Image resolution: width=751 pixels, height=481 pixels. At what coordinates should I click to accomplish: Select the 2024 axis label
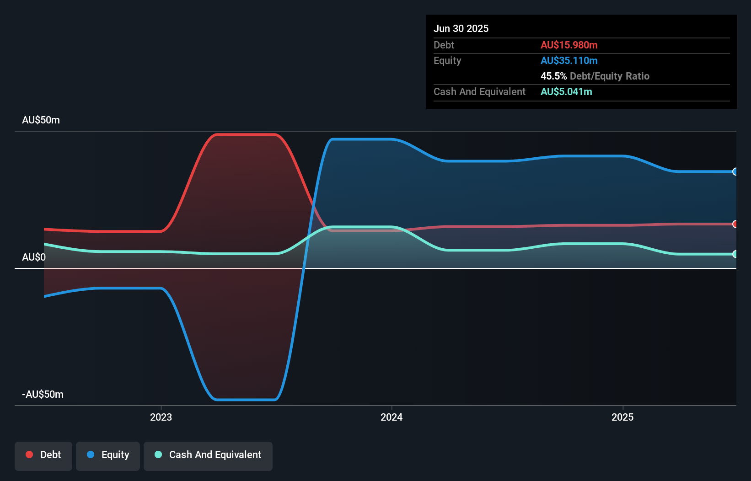pyautogui.click(x=392, y=417)
